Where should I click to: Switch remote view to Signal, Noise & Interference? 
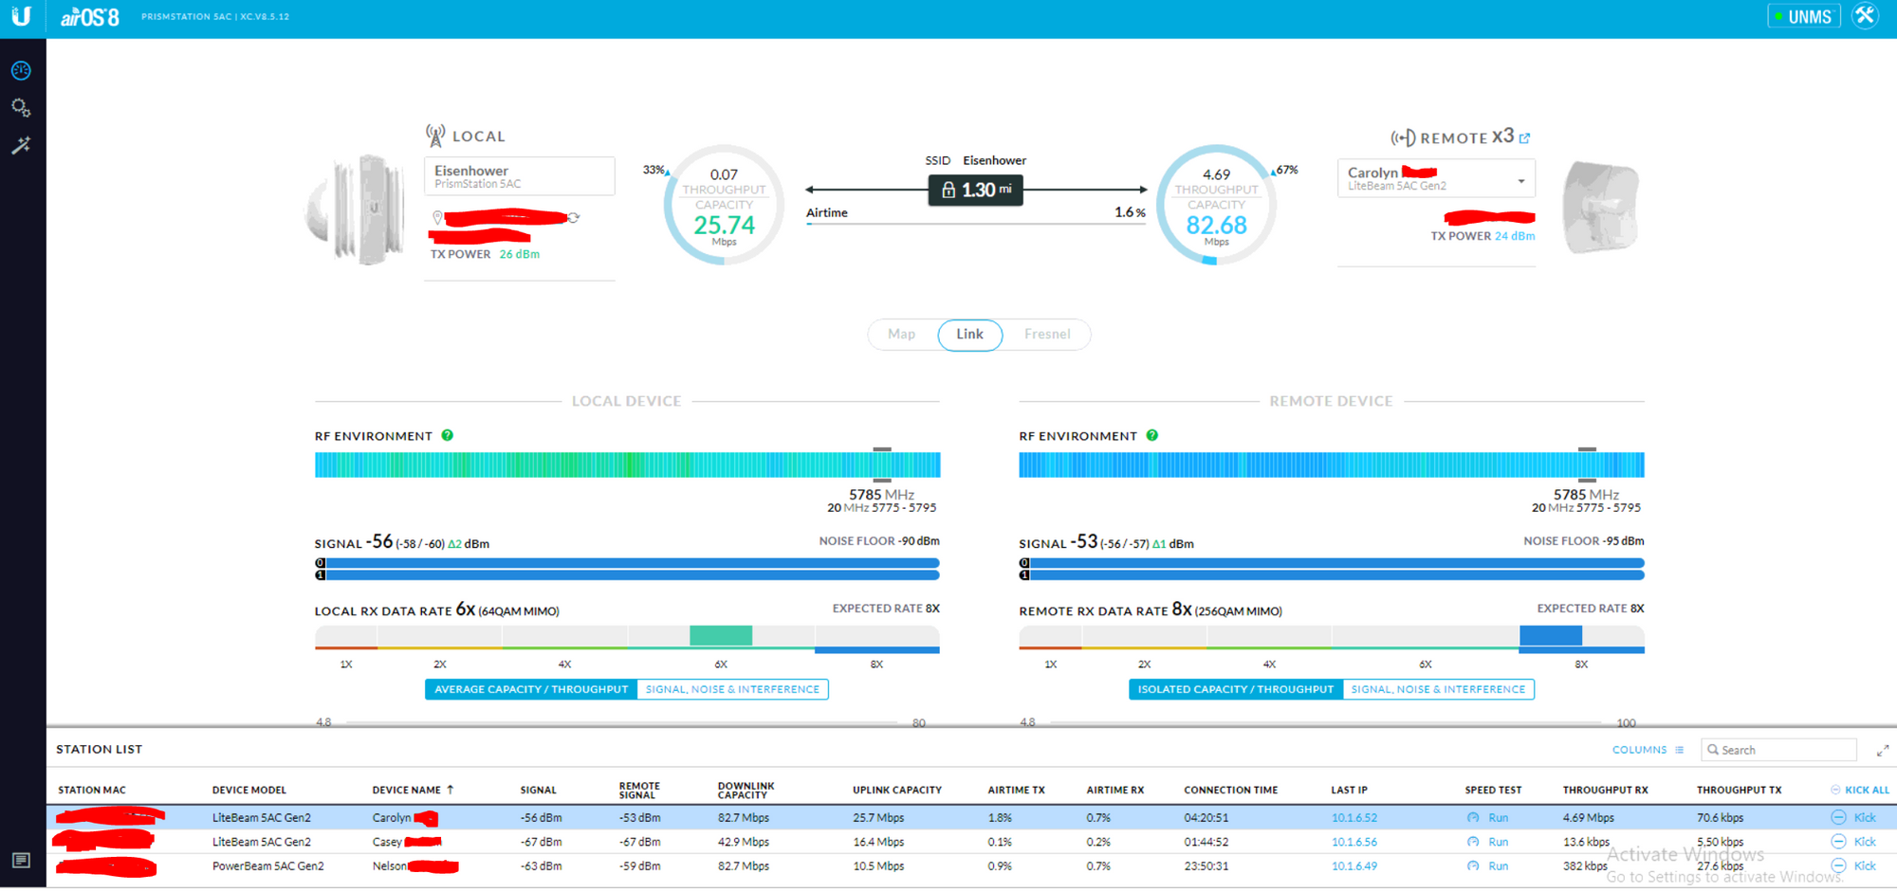pos(1438,690)
